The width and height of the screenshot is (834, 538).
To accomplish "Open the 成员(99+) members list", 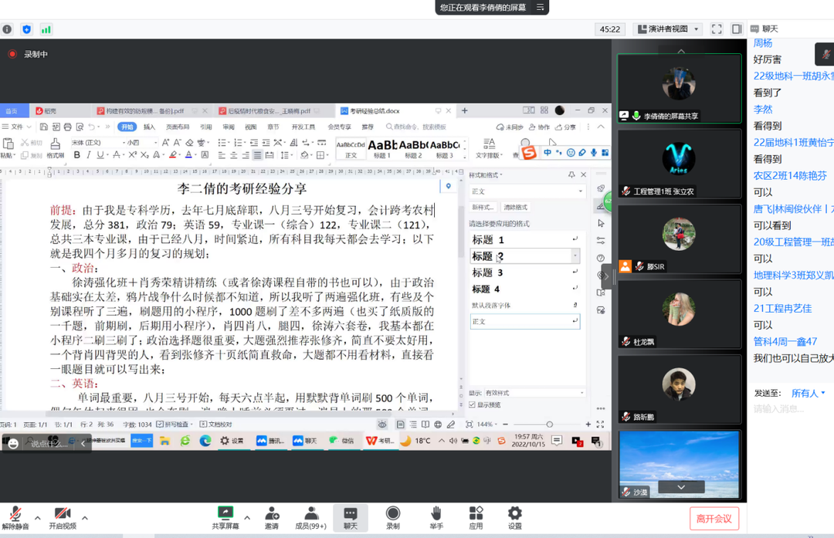I will tap(311, 514).
